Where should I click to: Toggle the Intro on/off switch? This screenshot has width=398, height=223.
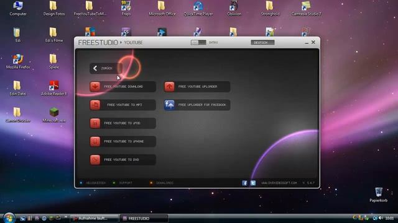198,43
